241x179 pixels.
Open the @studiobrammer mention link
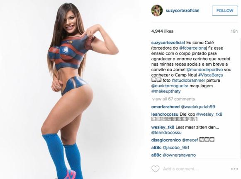[x=188, y=80]
